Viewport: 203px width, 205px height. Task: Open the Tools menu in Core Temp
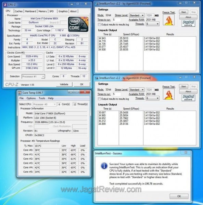[x=42, y=98]
